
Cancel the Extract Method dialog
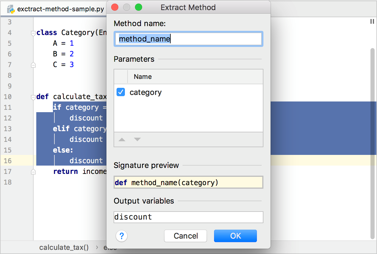coord(185,236)
